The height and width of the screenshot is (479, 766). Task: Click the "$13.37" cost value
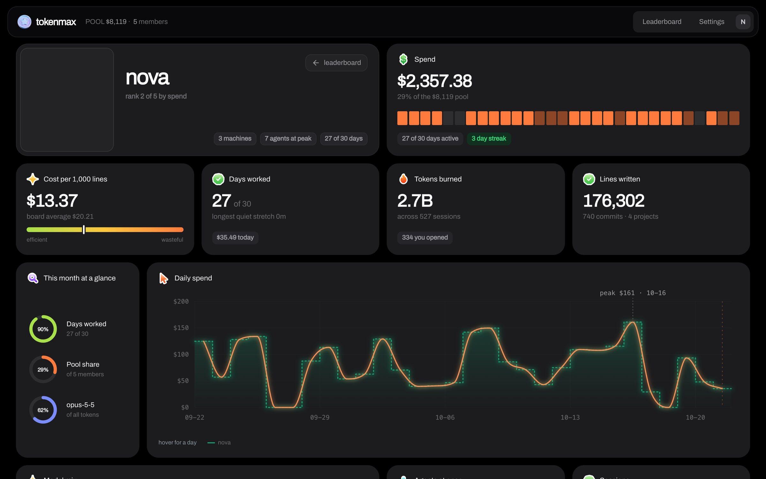tap(52, 201)
